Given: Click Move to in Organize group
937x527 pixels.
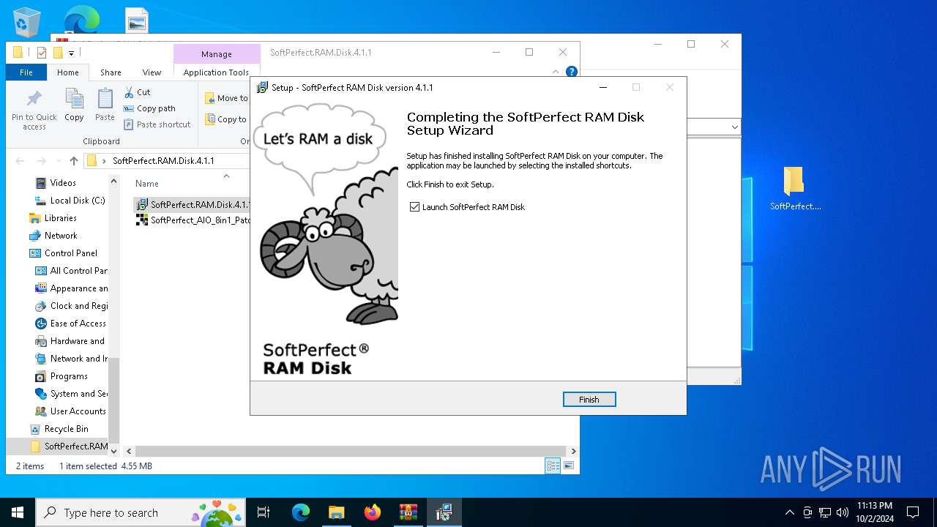Looking at the screenshot, I should (x=226, y=98).
